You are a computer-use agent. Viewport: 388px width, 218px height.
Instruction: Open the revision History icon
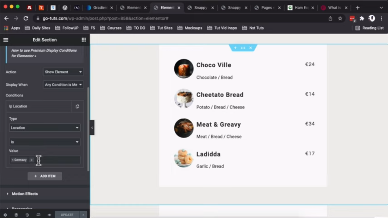[27, 215]
